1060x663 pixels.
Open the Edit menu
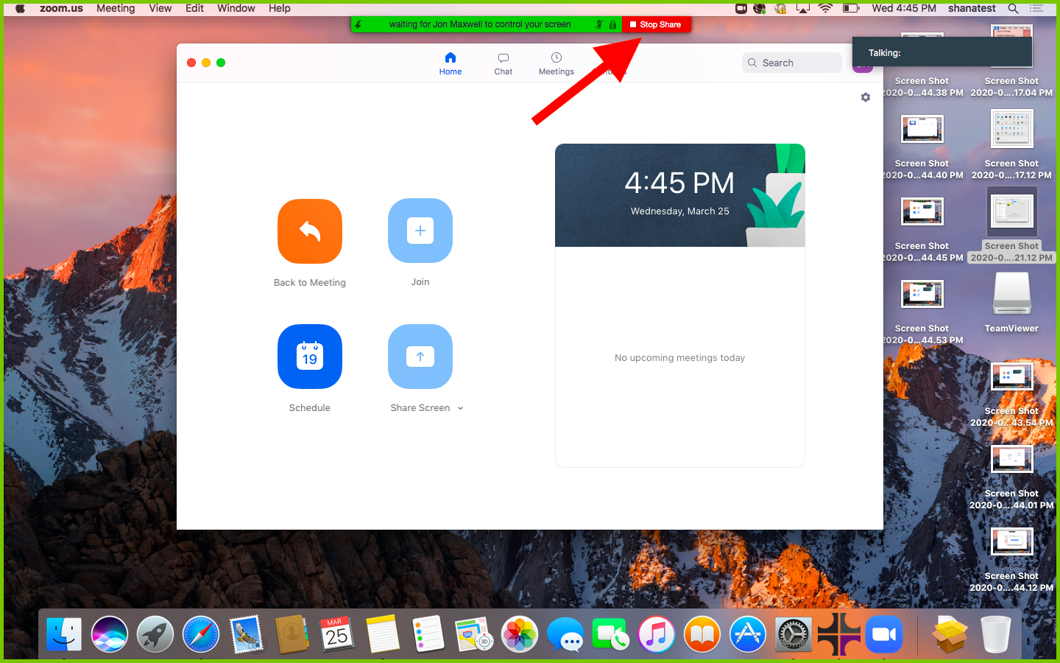(194, 8)
